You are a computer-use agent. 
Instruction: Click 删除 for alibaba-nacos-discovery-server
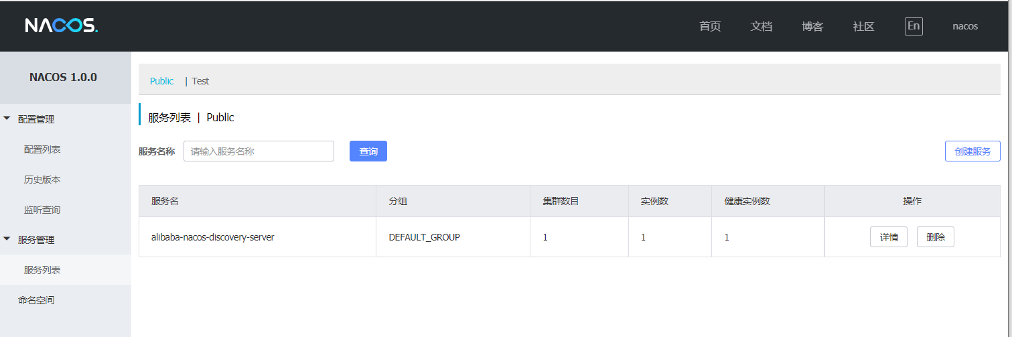click(936, 237)
